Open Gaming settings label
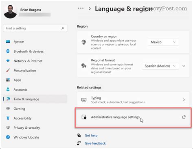The height and width of the screenshot is (149, 193). click(x=19, y=109)
